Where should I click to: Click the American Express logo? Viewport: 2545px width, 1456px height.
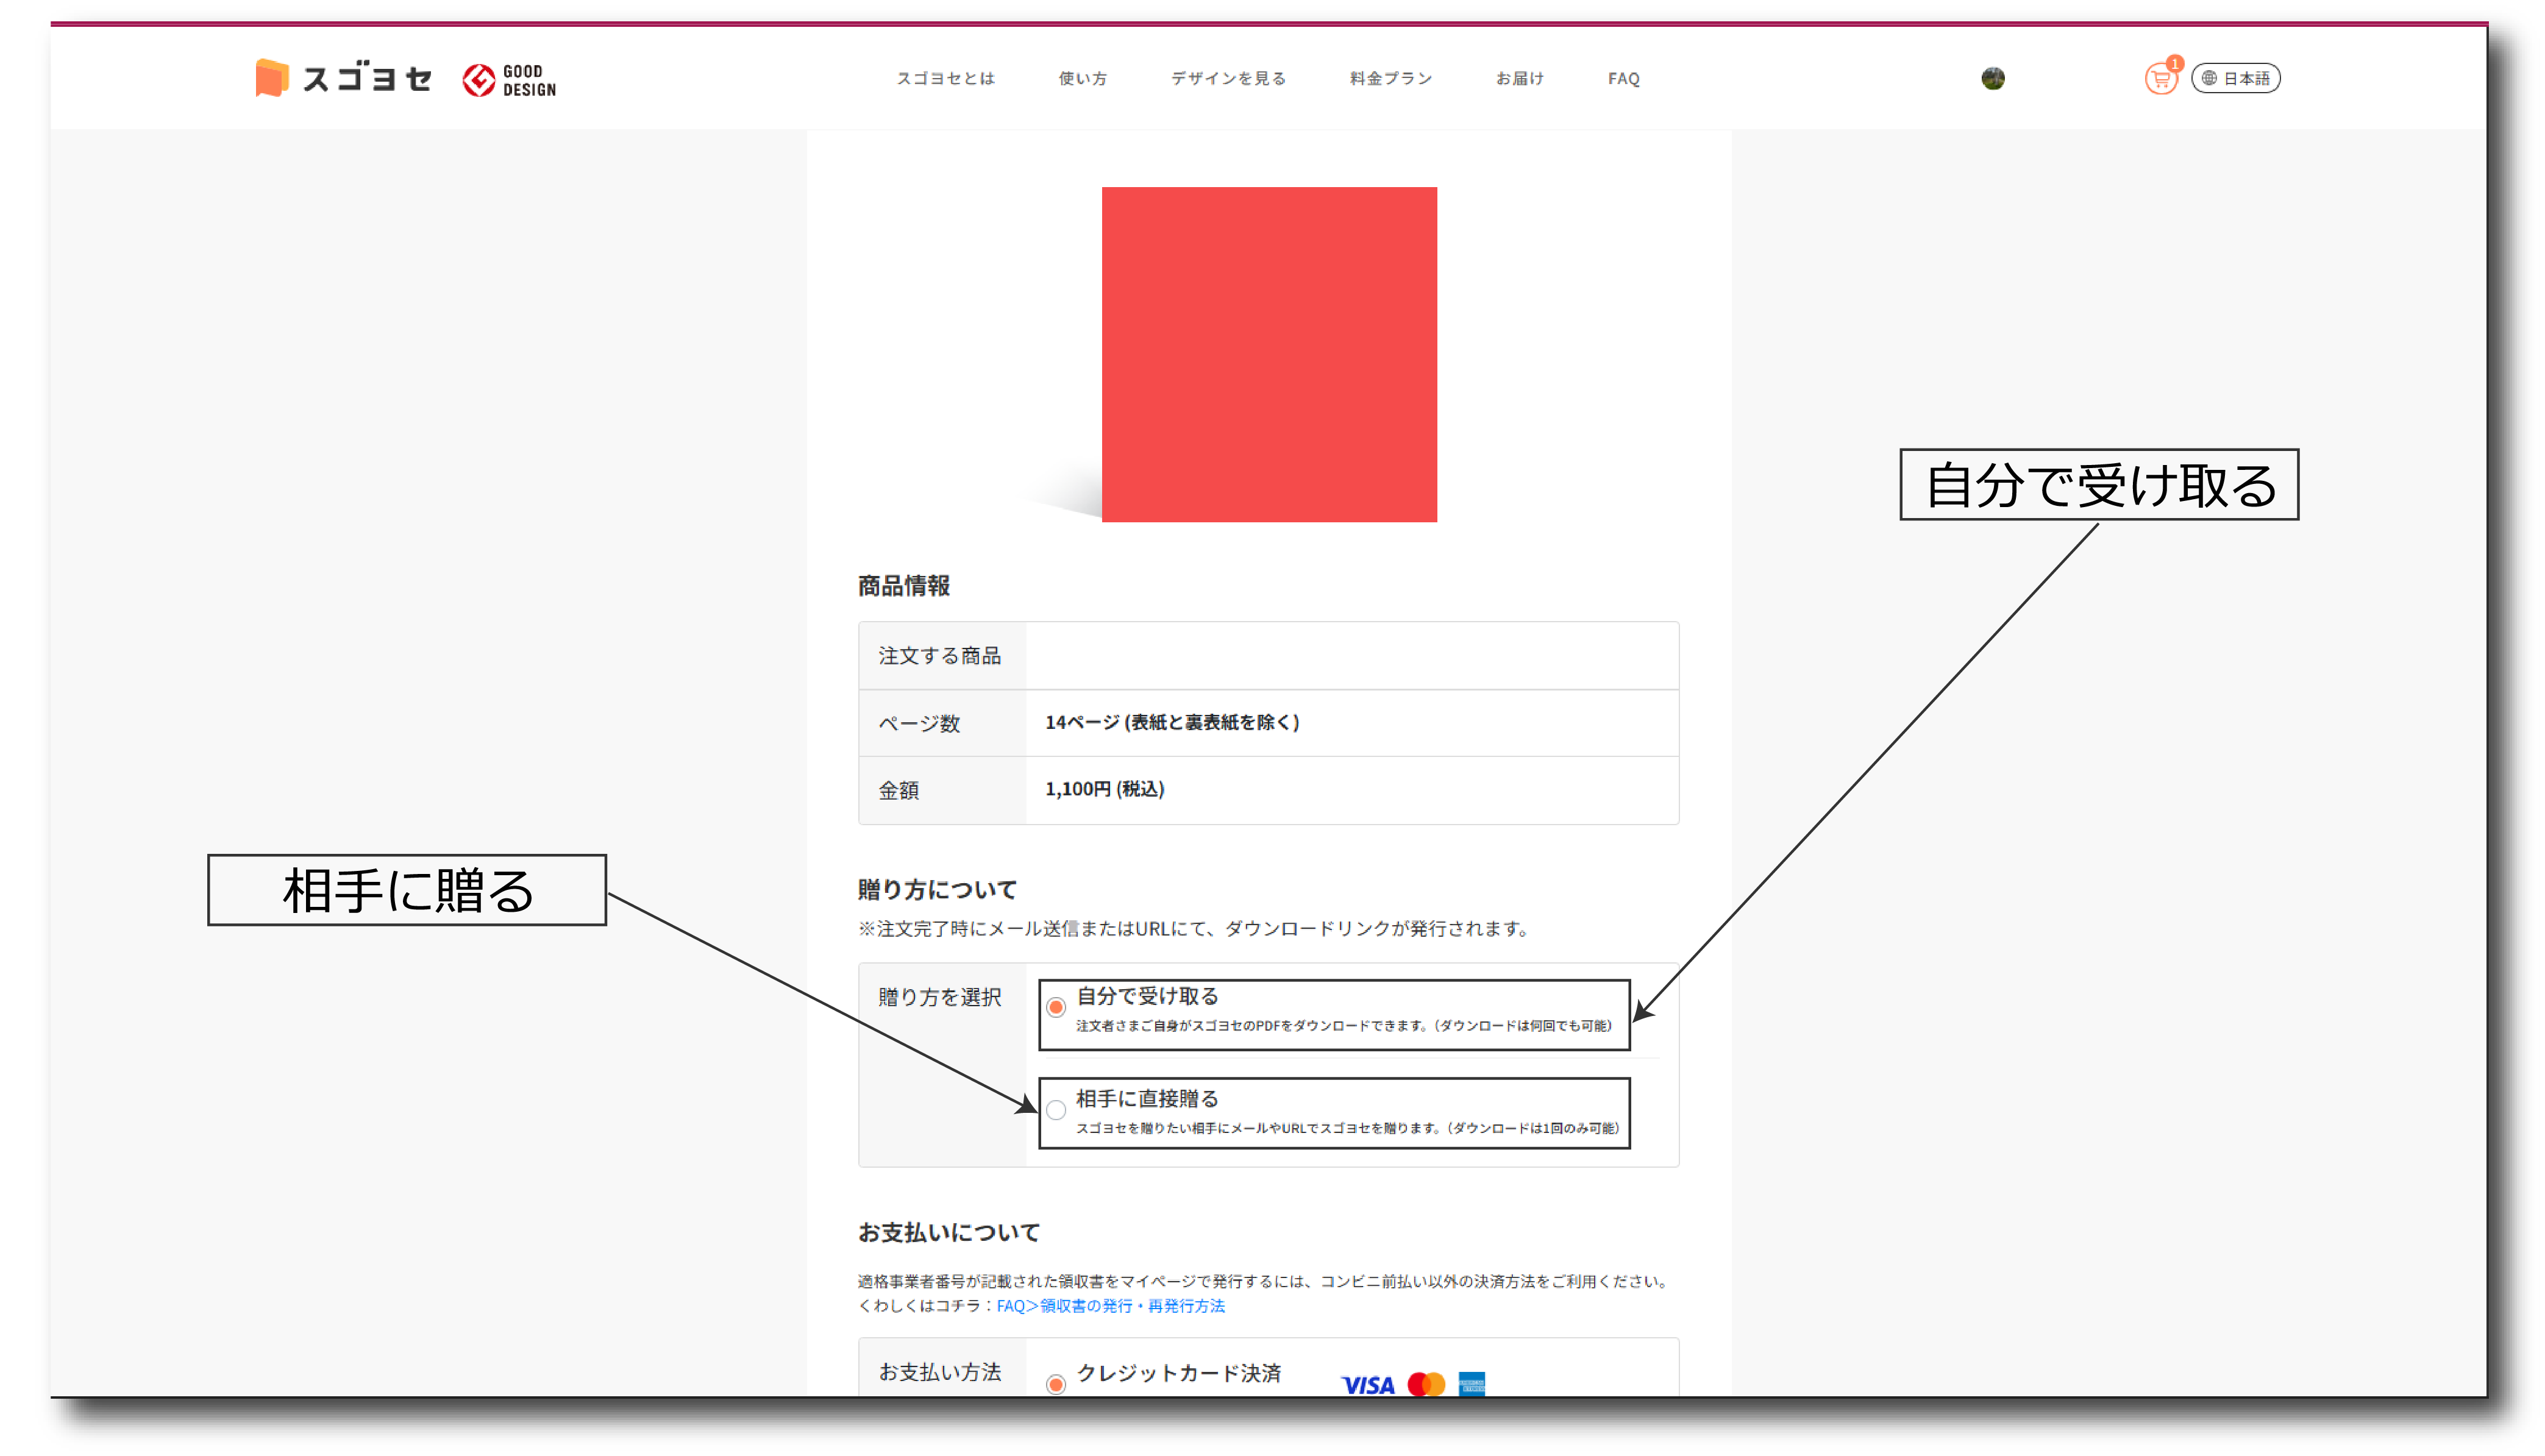1472,1385
